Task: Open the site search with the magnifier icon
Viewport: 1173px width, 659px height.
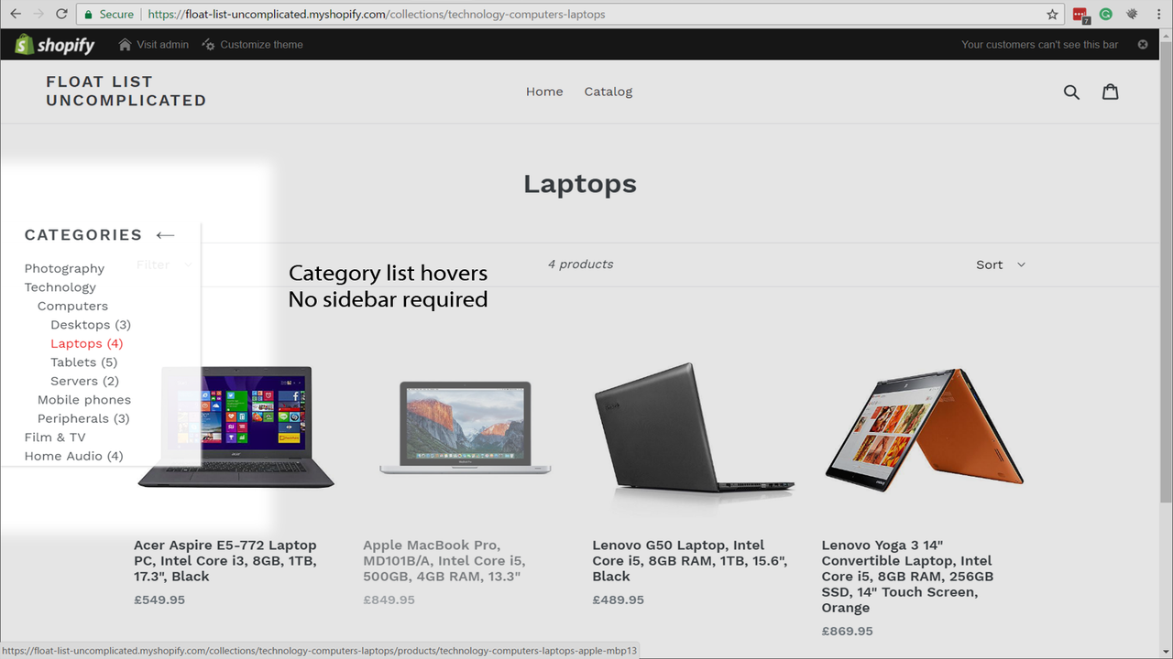Action: tap(1071, 92)
